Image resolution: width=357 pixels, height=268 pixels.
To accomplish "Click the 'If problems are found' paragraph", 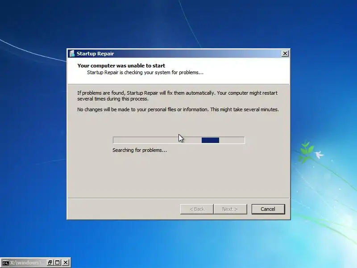I will click(x=177, y=96).
